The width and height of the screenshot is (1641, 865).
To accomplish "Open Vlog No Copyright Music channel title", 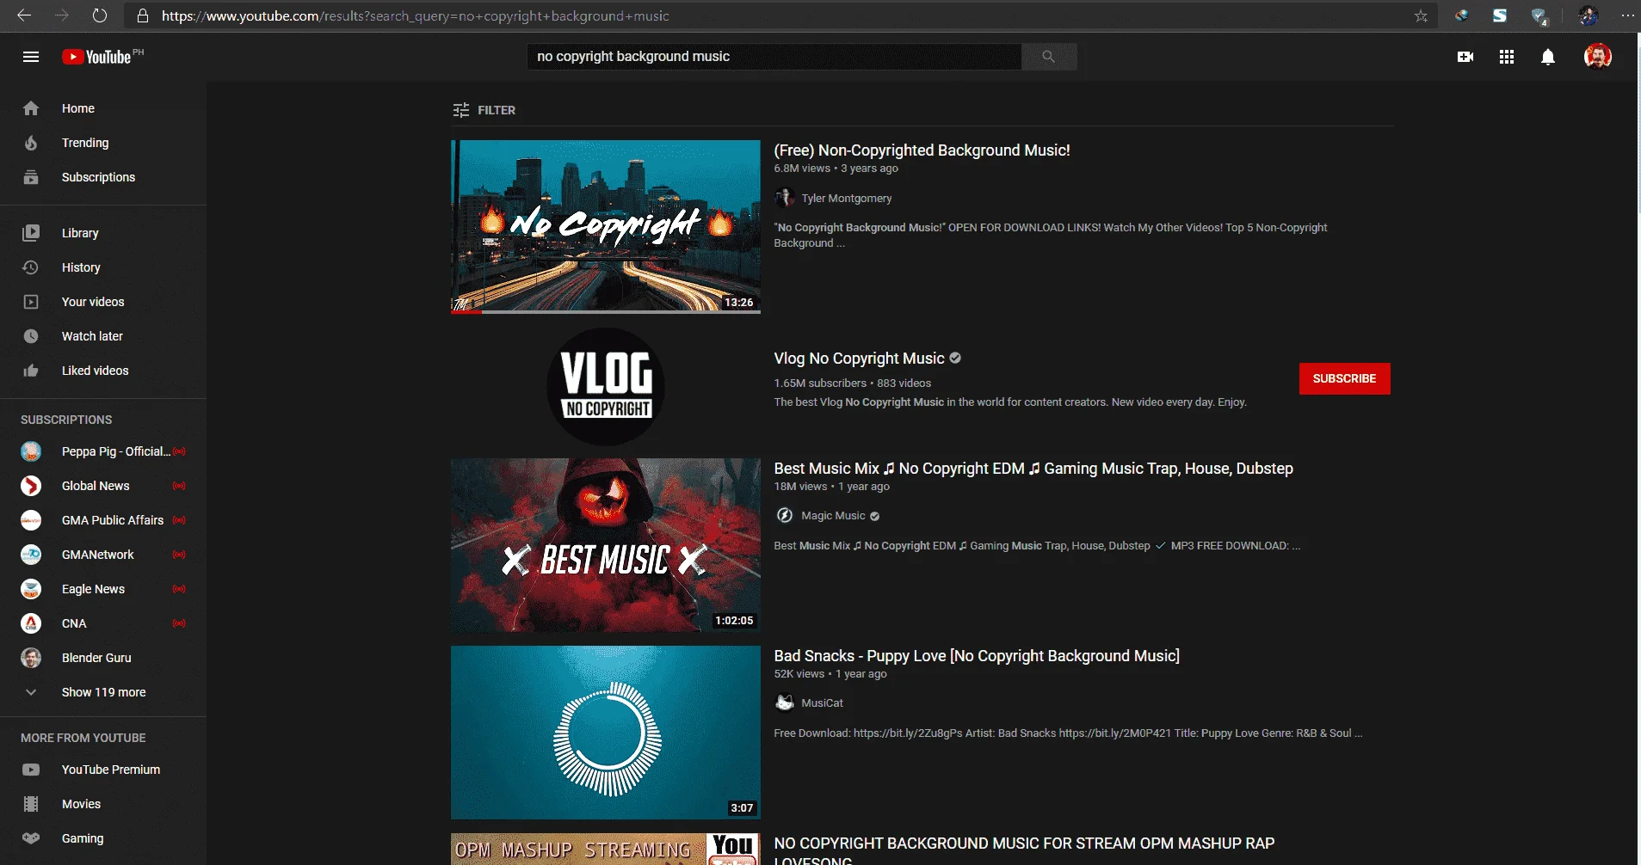I will pos(859,359).
